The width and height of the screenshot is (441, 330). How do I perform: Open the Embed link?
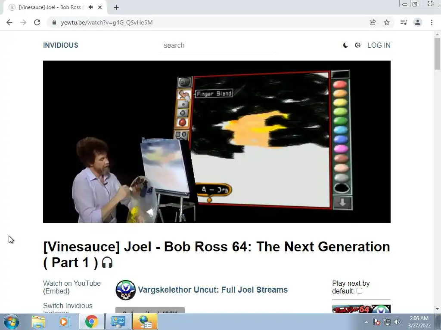click(56, 291)
